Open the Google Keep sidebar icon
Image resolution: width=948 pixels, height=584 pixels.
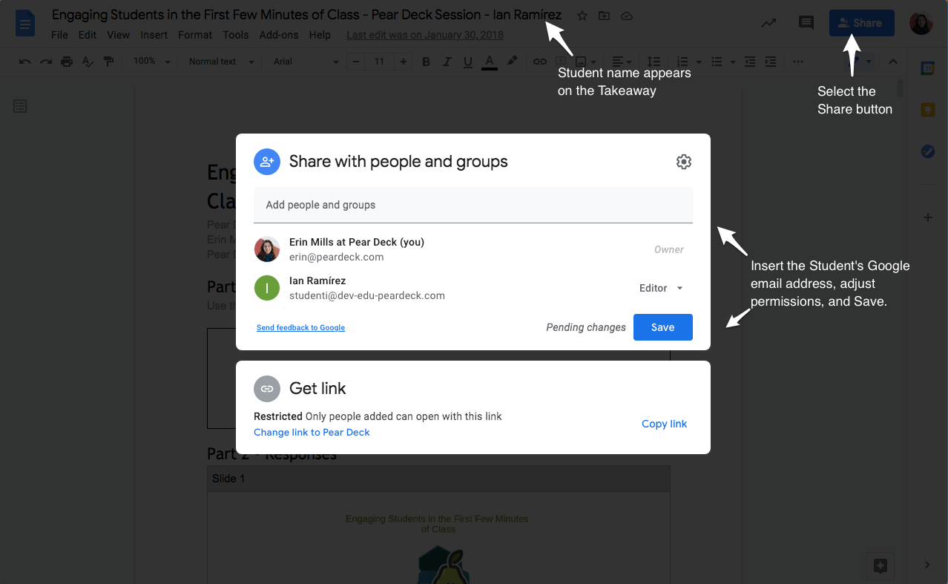927,110
